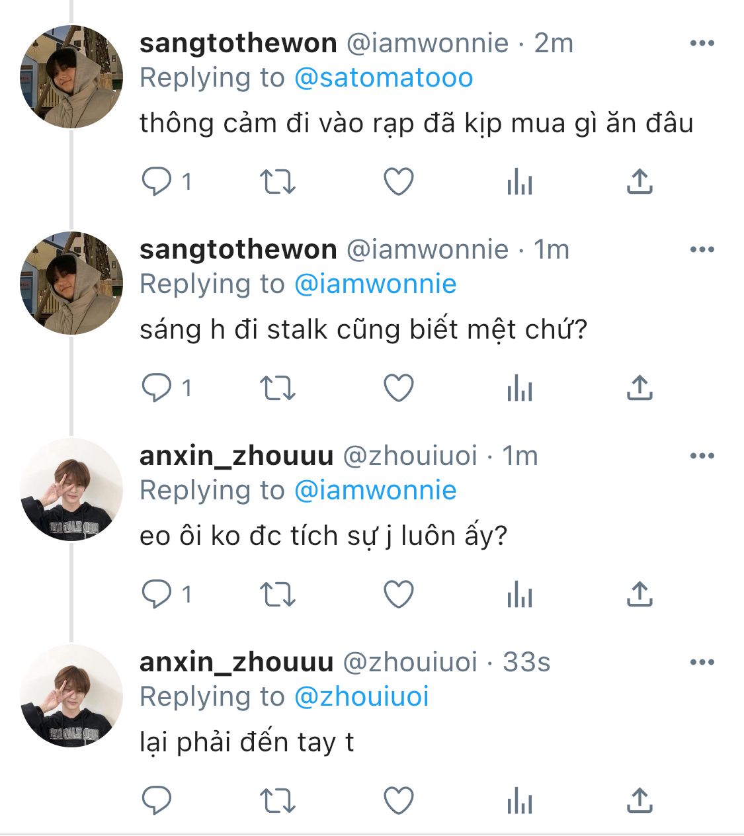Open sangtothewon's avatar on the first tweet
Image resolution: width=744 pixels, height=836 pixels.
[x=71, y=77]
